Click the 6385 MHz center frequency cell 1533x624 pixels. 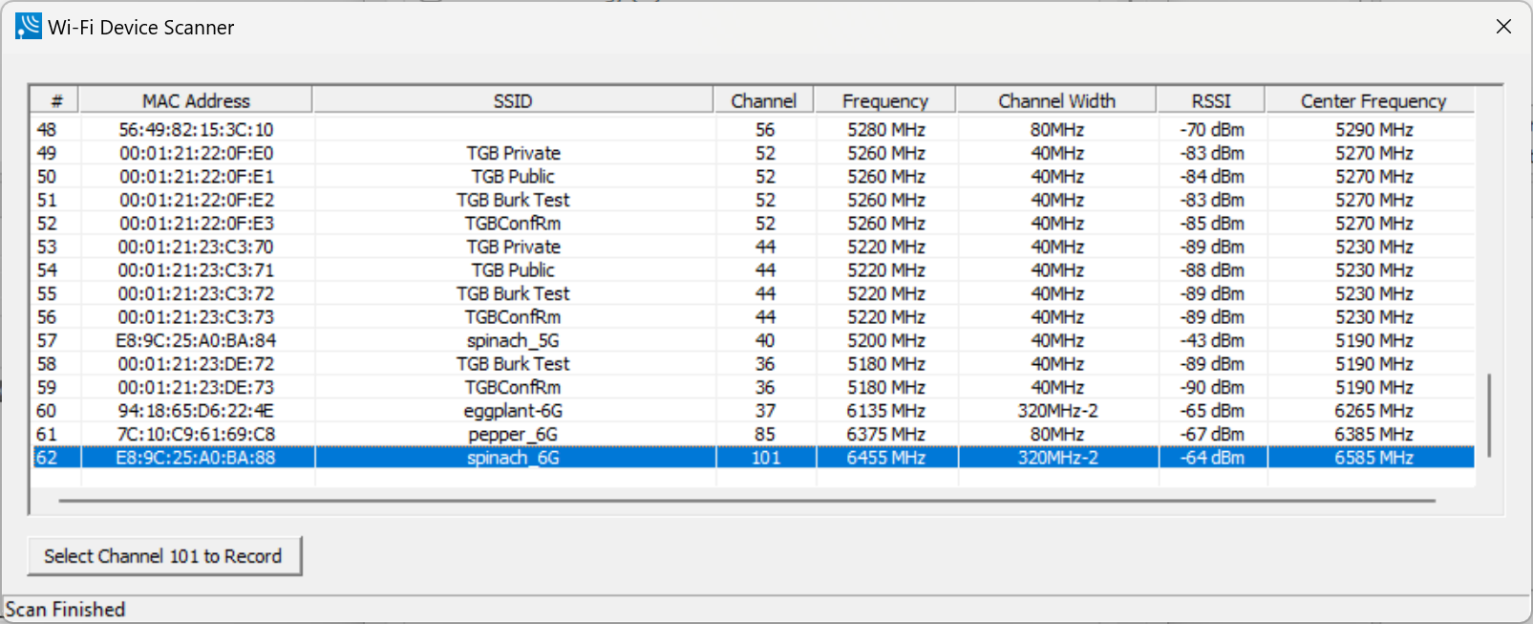[1373, 434]
